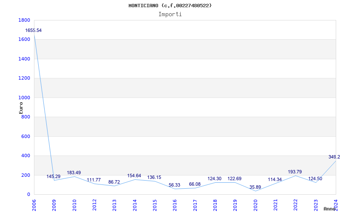Screen dimensions: 340x213
Task: Click the Euro y-axis label
Action: point(21,108)
